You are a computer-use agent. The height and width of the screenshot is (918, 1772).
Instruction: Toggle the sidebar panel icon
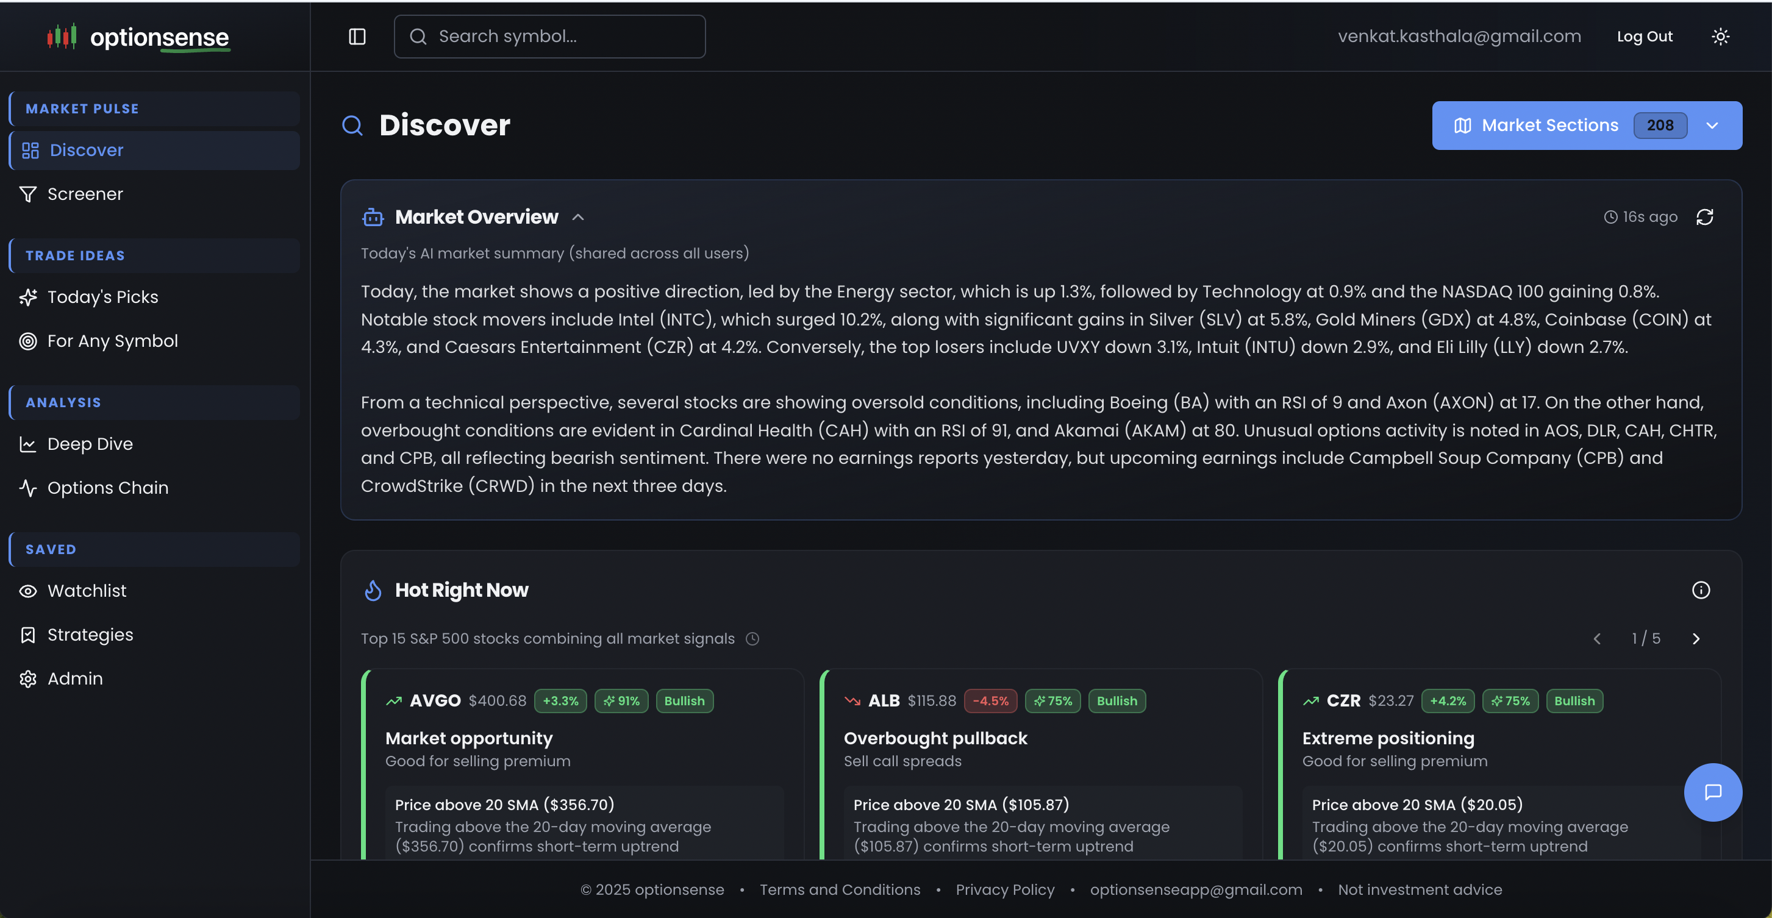click(357, 37)
